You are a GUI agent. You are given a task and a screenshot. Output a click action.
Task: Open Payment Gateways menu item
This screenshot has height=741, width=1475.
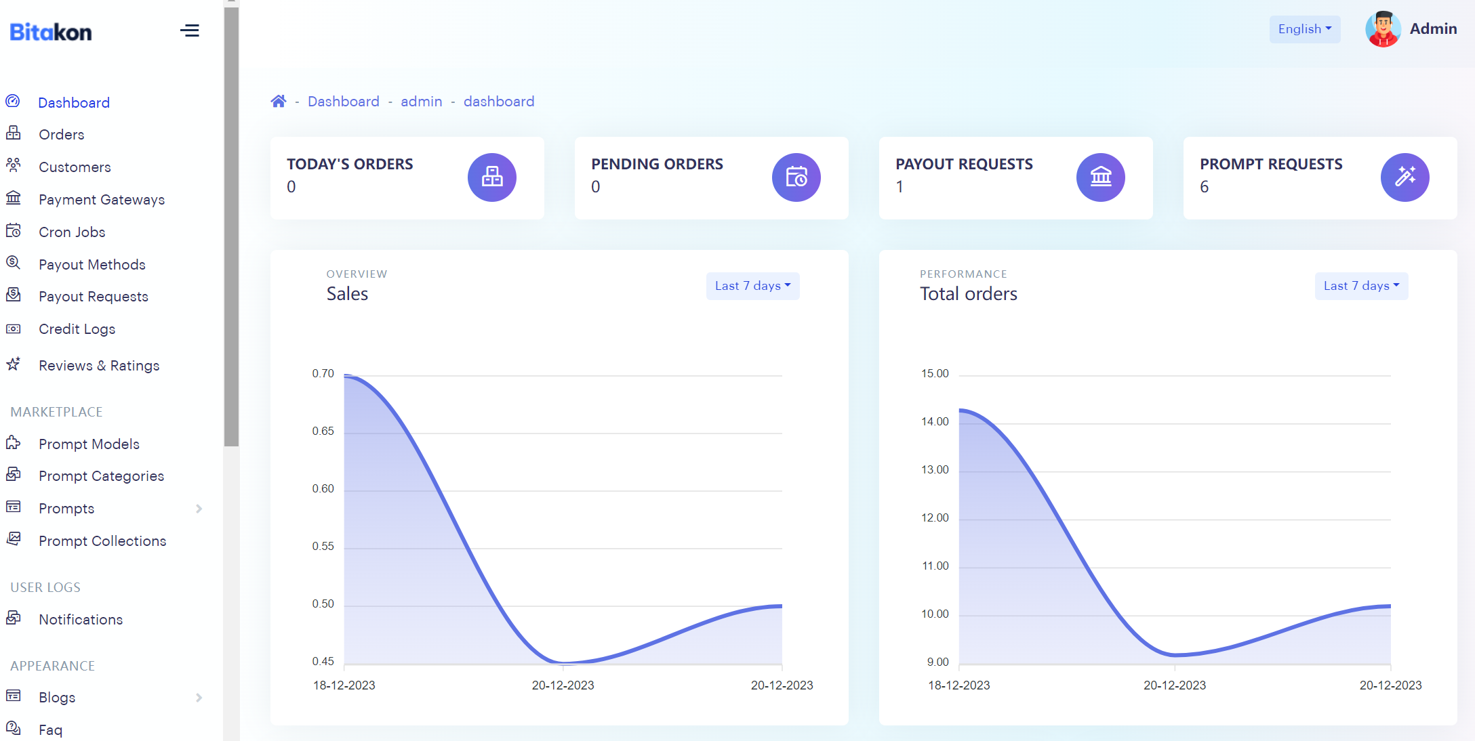click(x=102, y=199)
